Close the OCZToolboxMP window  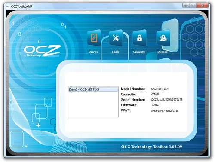tap(202, 6)
